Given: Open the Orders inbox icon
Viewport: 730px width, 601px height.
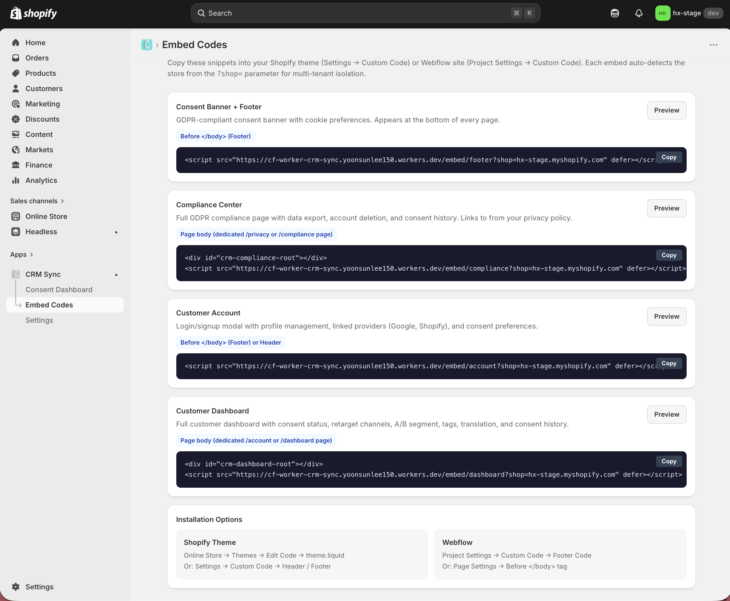Looking at the screenshot, I should click(16, 58).
